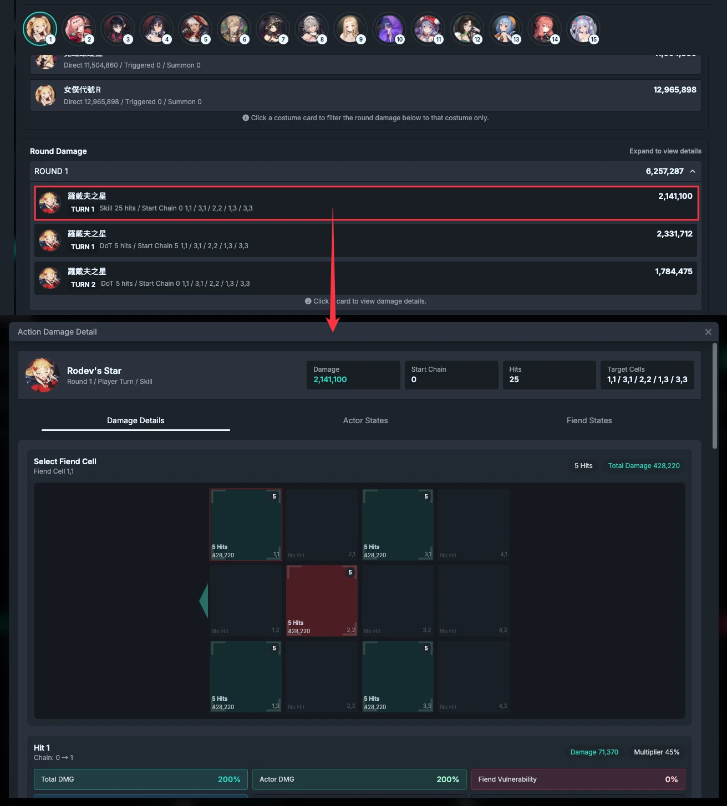Switch to the Actor States tab
The width and height of the screenshot is (727, 806).
tap(365, 420)
